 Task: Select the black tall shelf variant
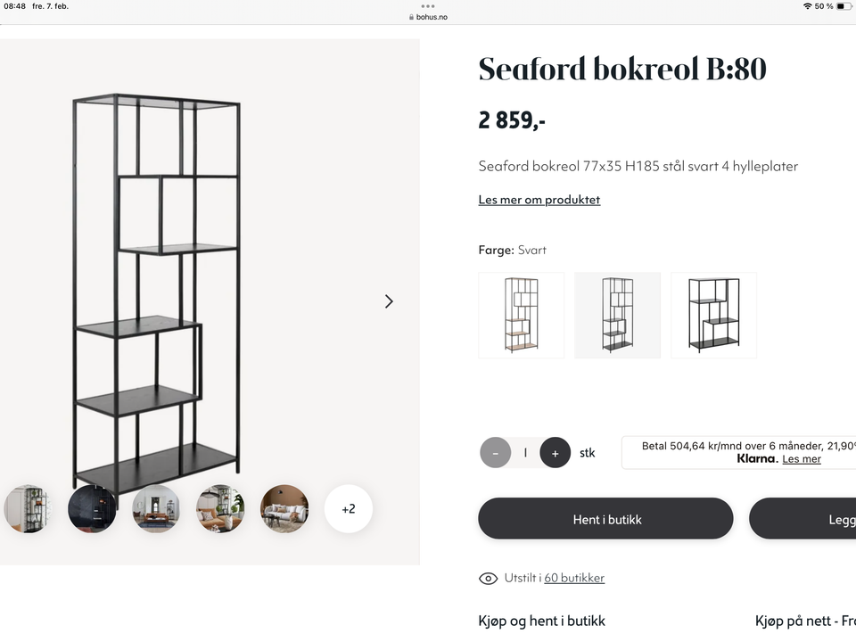click(618, 316)
